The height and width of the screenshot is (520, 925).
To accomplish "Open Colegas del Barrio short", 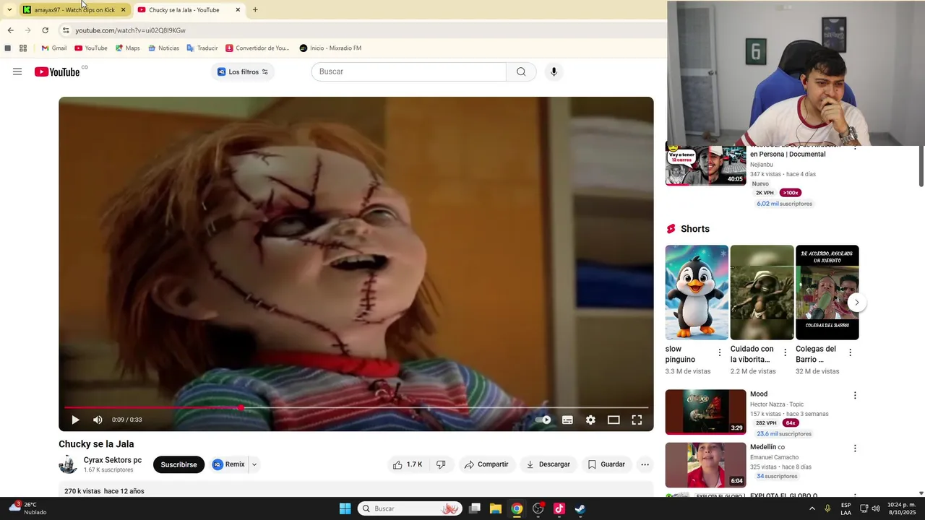I will (827, 292).
